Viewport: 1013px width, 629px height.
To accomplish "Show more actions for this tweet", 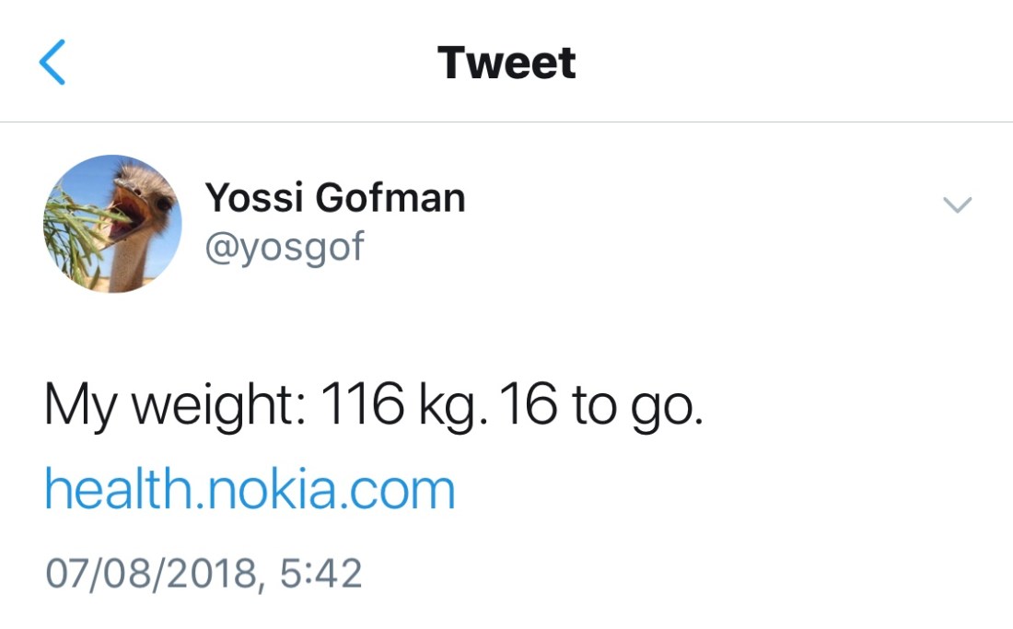I will [958, 204].
